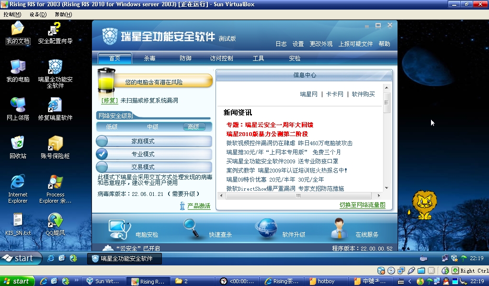Open 软件购买 purchase link
This screenshot has width=489, height=286.
pos(364,94)
